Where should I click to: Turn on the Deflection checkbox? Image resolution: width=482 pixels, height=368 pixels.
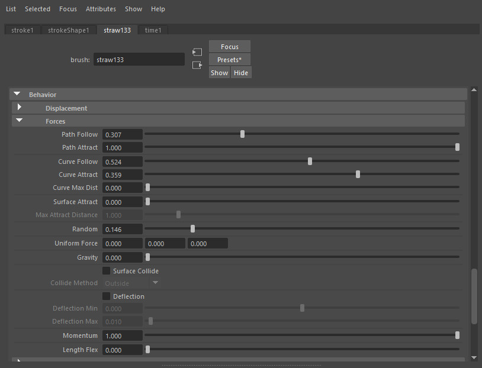point(107,296)
